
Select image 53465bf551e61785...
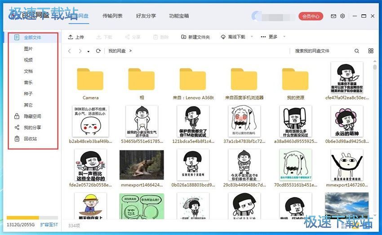point(142,124)
